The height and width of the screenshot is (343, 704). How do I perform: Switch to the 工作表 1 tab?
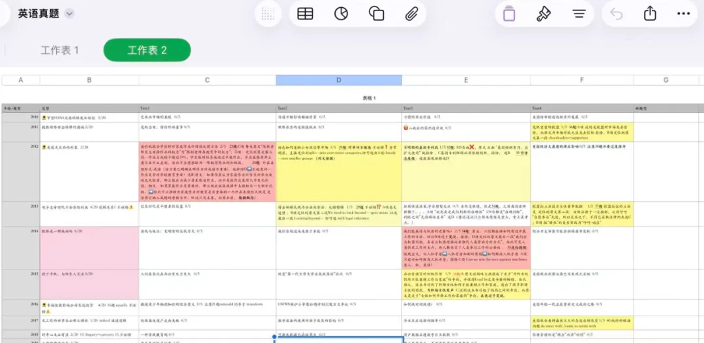pos(60,50)
